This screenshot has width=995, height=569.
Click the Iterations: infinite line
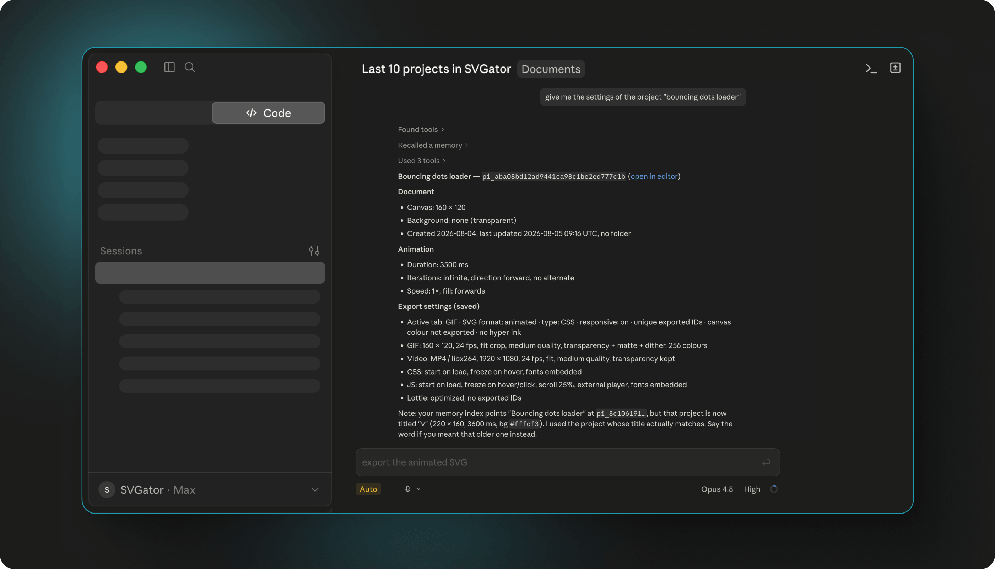491,278
